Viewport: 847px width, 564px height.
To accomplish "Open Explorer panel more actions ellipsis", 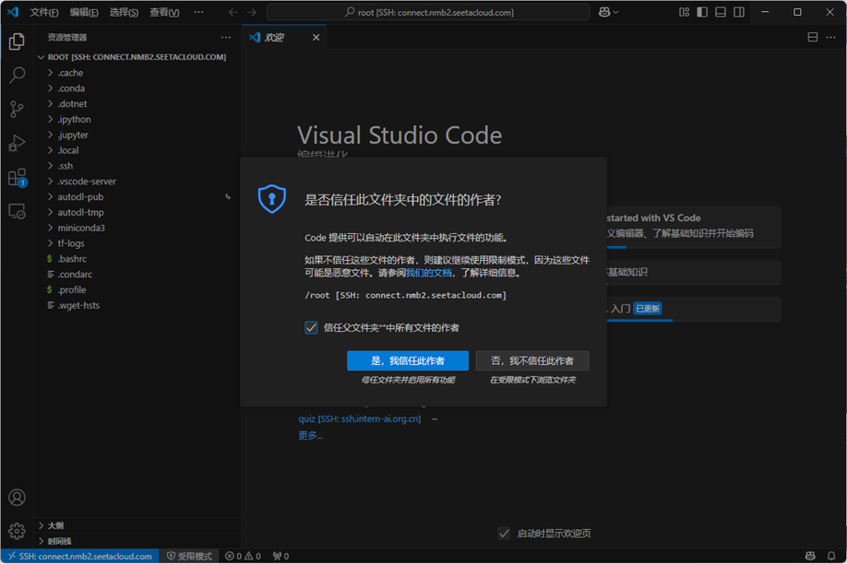I will point(226,37).
